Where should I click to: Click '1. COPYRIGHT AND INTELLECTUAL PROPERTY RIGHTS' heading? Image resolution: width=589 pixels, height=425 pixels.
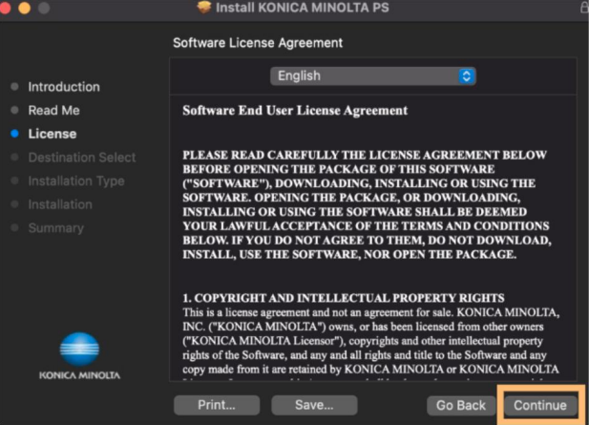[x=344, y=298]
